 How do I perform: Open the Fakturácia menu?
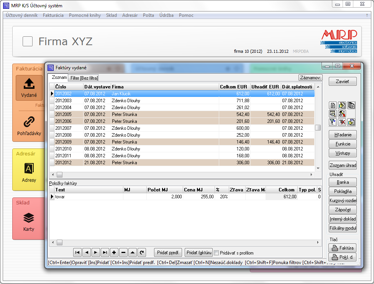click(53, 15)
